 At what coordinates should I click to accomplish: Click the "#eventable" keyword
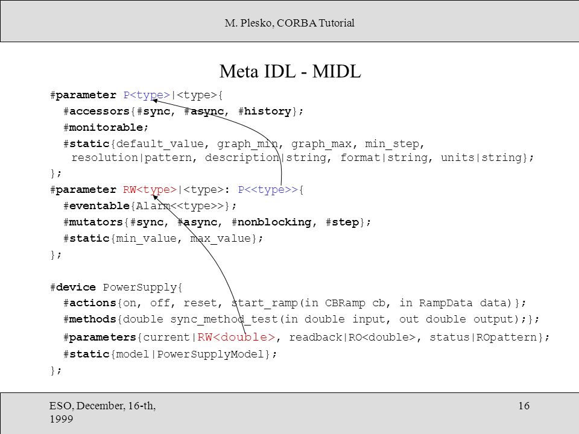(x=96, y=206)
